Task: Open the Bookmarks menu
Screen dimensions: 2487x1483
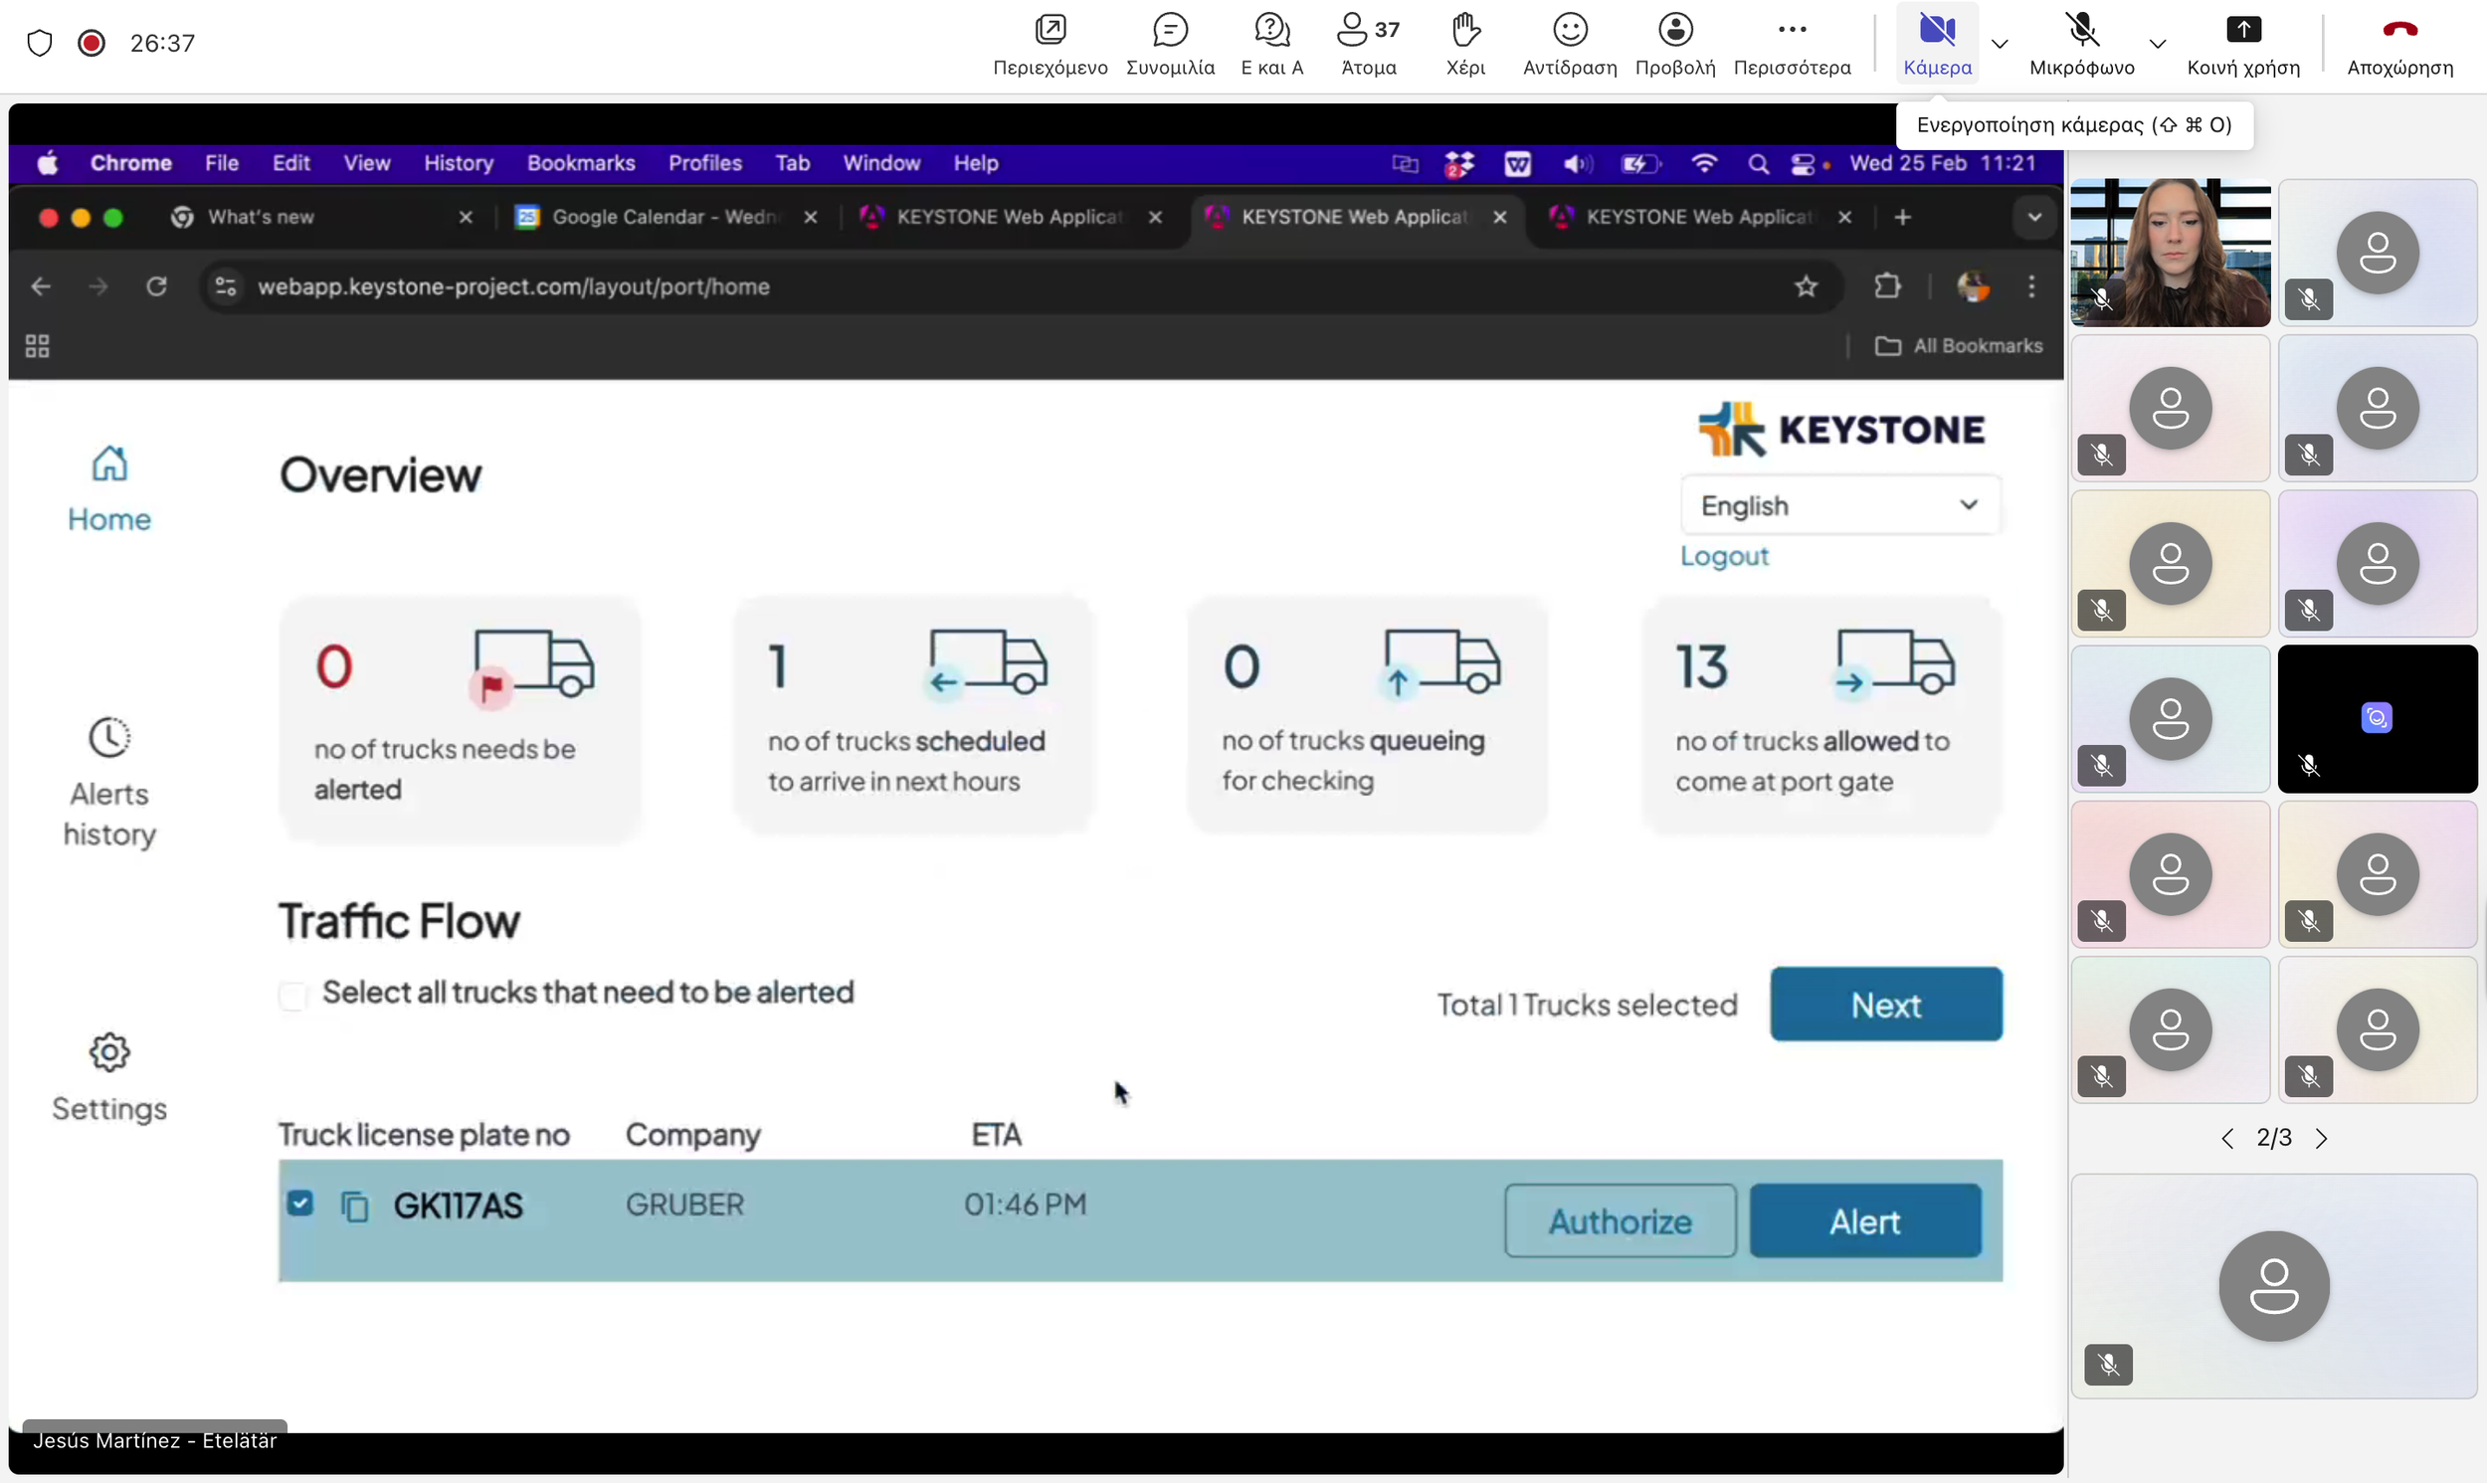Action: click(581, 162)
